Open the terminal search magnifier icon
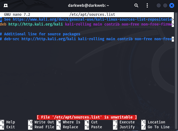This screenshot has height=131, width=178. (136, 5)
